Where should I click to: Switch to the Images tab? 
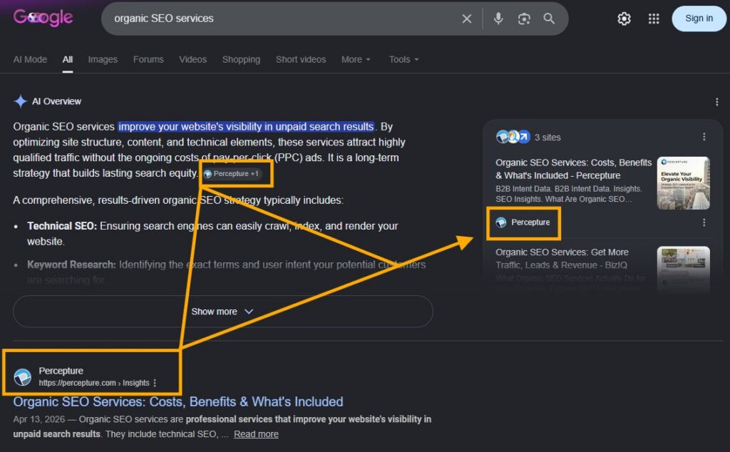point(103,60)
